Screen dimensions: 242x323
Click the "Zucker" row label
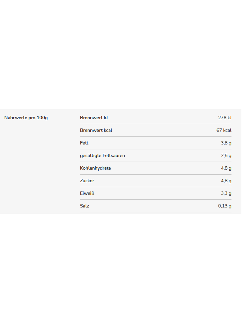(x=87, y=181)
